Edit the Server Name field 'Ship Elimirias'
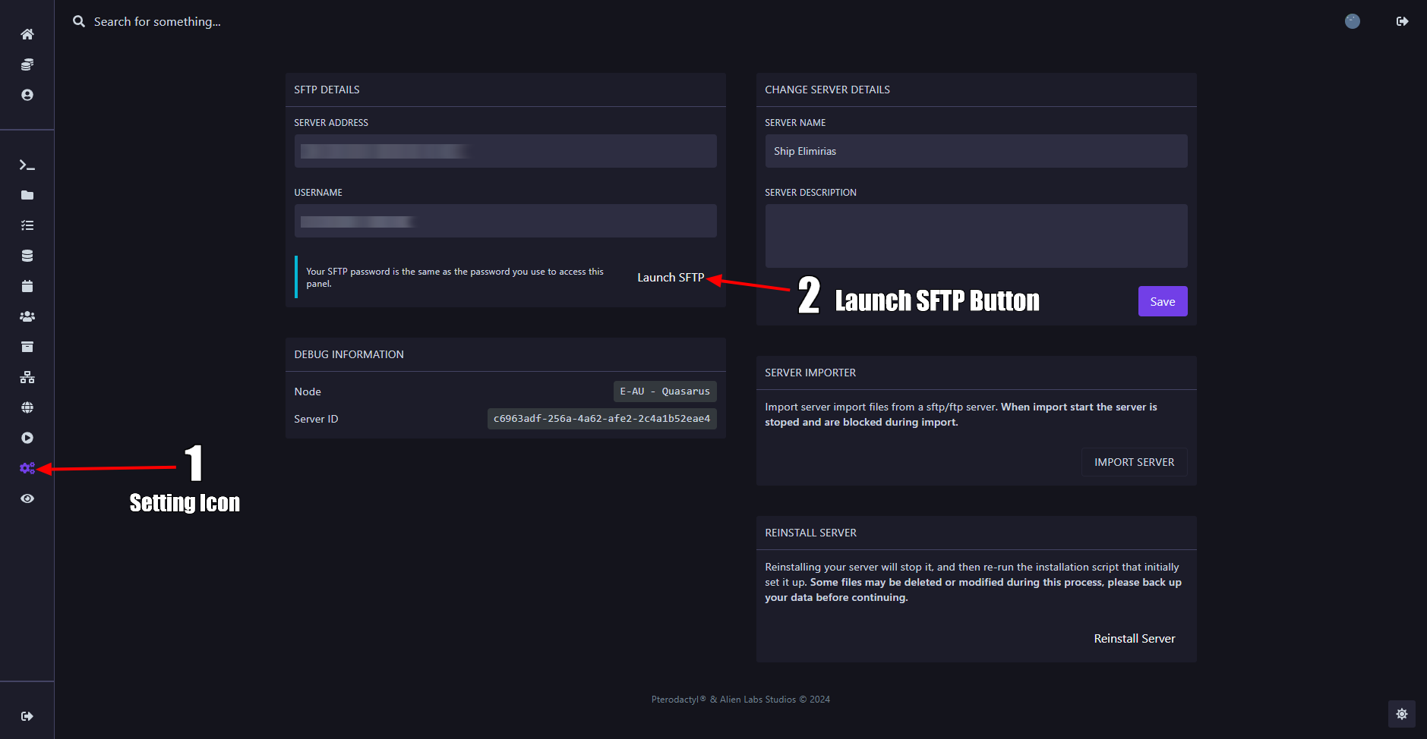Screen dimensions: 1427x739 976,151
